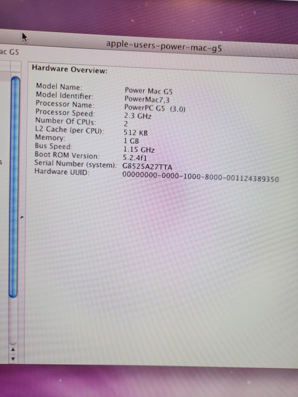This screenshot has height=397, width=298.
Task: Click the scrollbar down arrow
Action: [13, 359]
